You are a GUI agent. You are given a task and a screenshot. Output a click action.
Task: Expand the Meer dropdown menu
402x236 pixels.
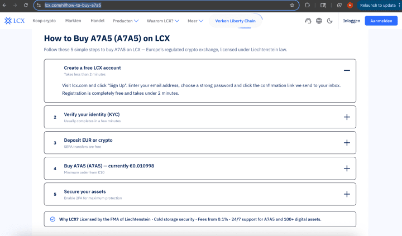(x=195, y=21)
